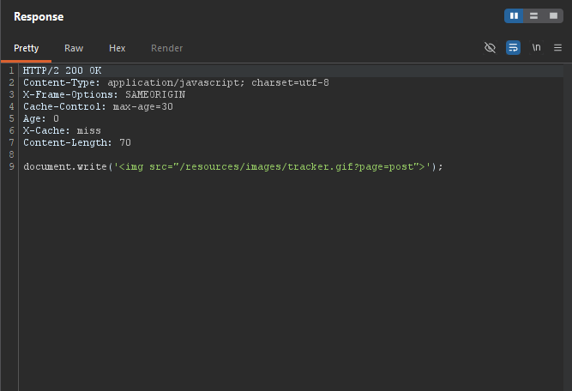
Task: Click the Response panel title
Action: coord(39,17)
